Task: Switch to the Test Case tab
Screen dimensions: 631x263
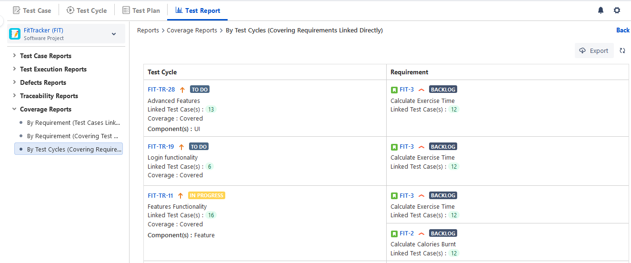Action: coord(32,10)
